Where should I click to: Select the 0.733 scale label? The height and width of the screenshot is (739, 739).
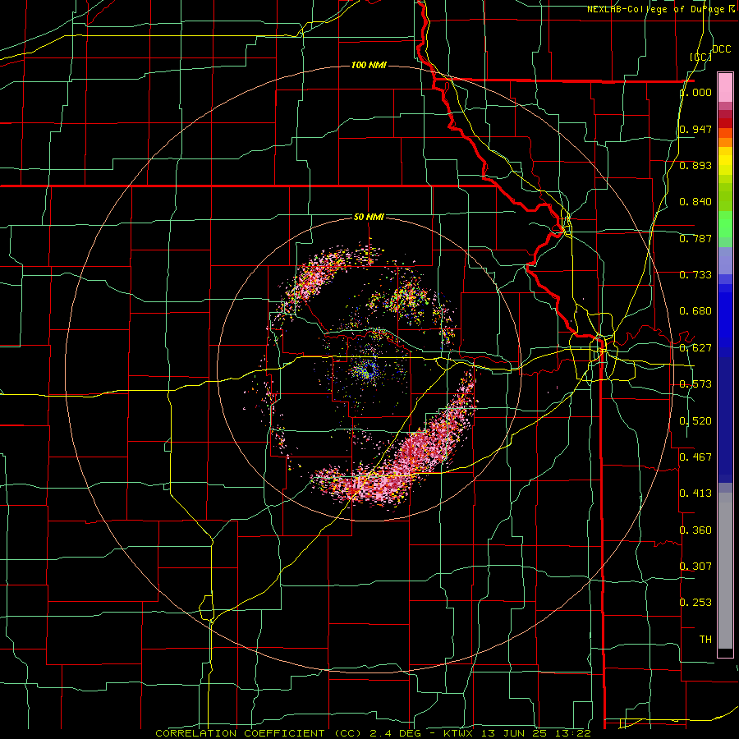pyautogui.click(x=695, y=275)
